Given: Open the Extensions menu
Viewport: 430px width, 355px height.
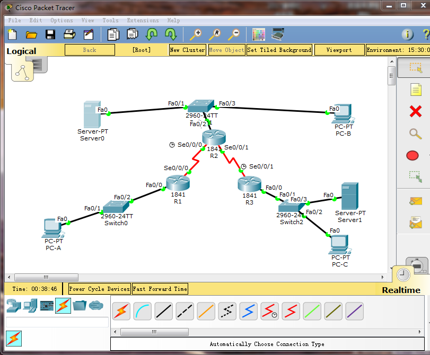Looking at the screenshot, I should click(x=143, y=20).
